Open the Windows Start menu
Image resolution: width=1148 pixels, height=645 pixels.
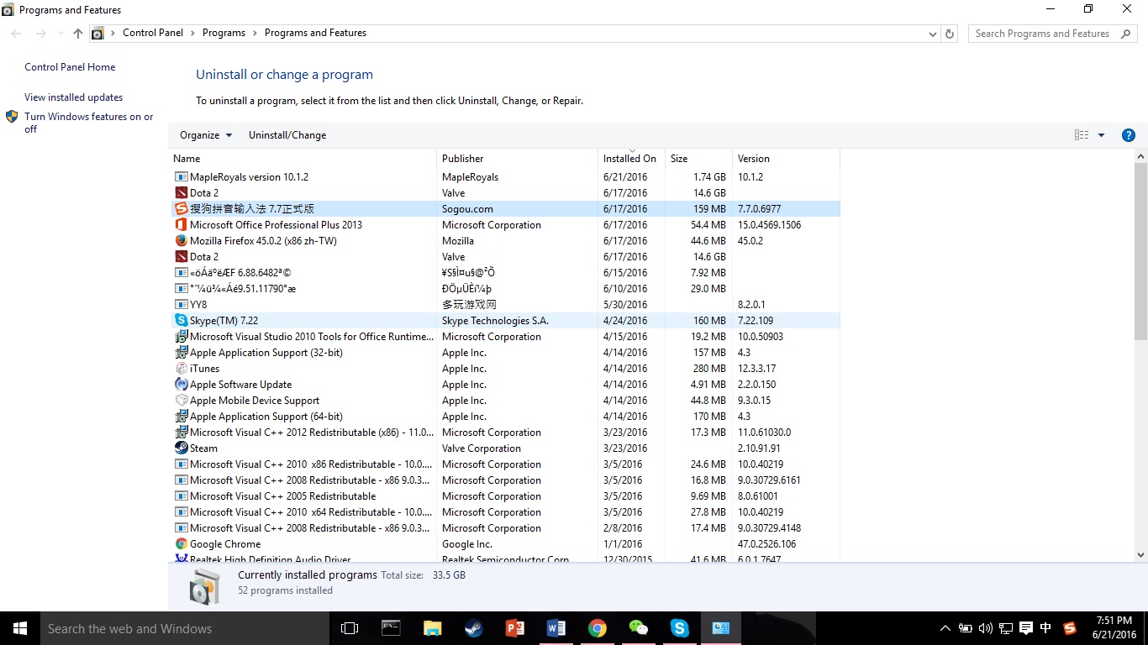[x=20, y=628]
